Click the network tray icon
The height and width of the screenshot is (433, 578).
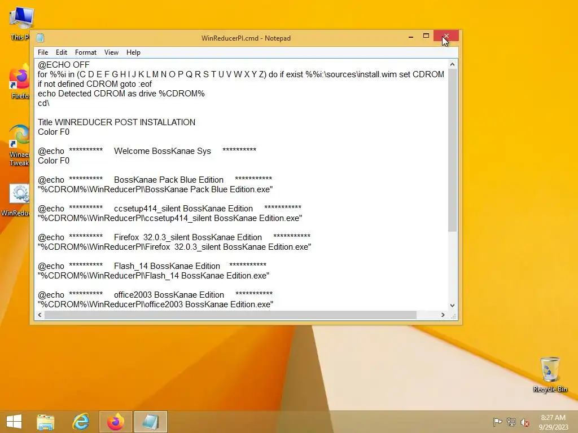511,422
